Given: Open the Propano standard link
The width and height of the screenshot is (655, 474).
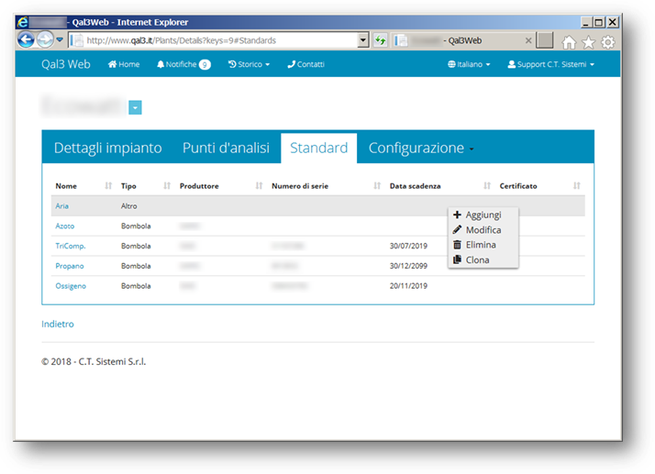Looking at the screenshot, I should pos(70,266).
